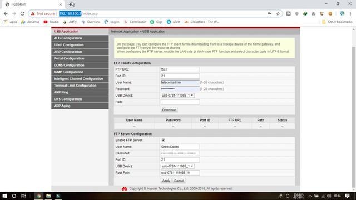Expand FTP server USB Device dropdown

click(x=177, y=166)
